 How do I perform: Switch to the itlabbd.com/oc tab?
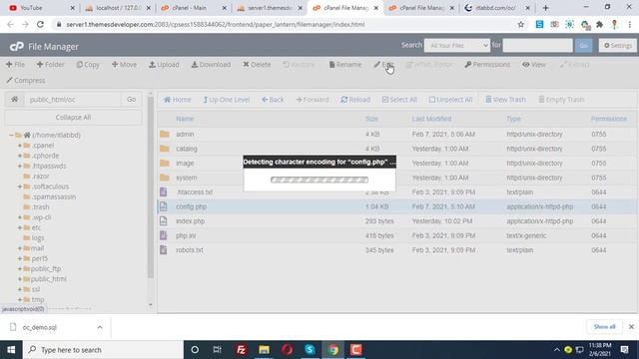[497, 8]
